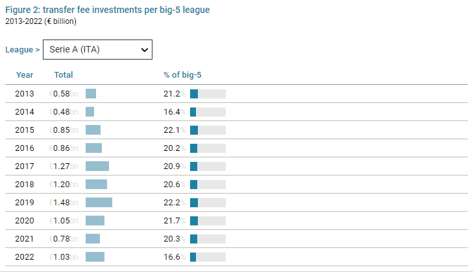Click the dropdown chevron arrow
This screenshot has width=473, height=272.
[x=144, y=49]
